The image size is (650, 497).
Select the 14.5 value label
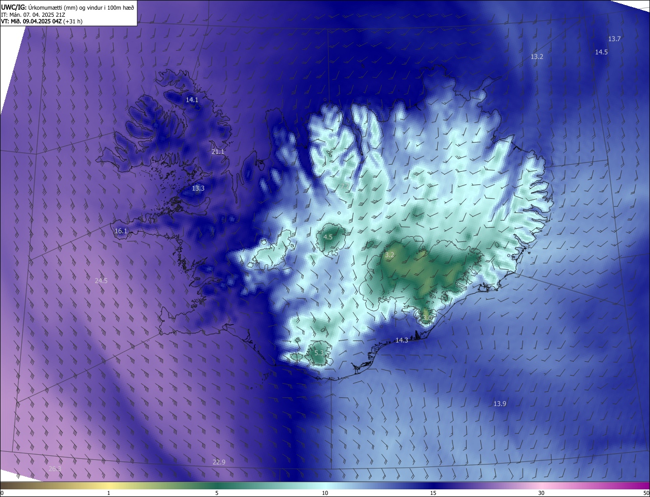(x=601, y=52)
